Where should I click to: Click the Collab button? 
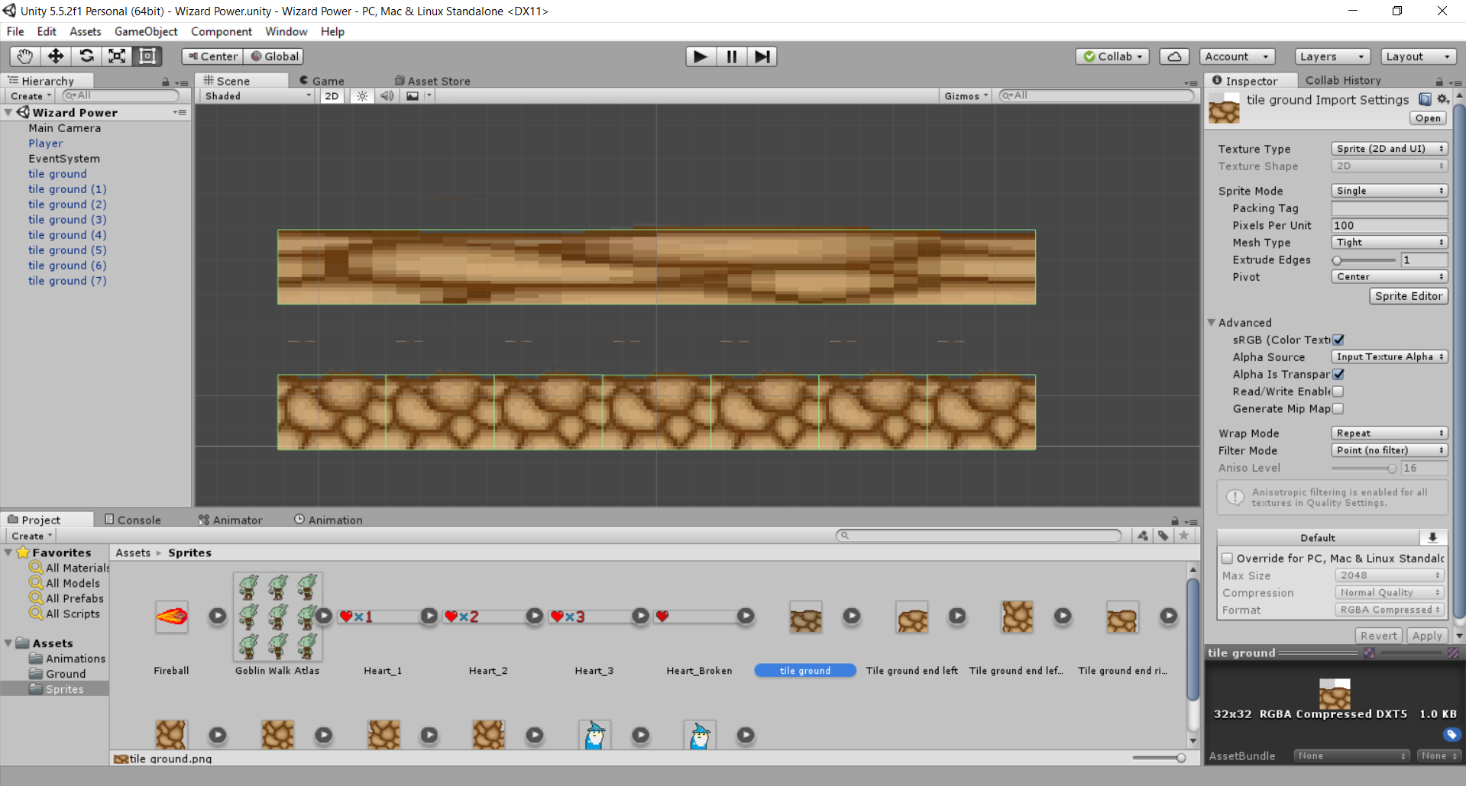click(x=1112, y=56)
